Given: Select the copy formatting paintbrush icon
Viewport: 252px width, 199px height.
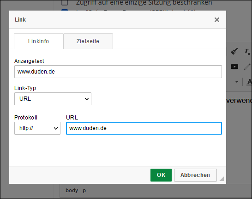Looking at the screenshot, I should tap(234, 51).
